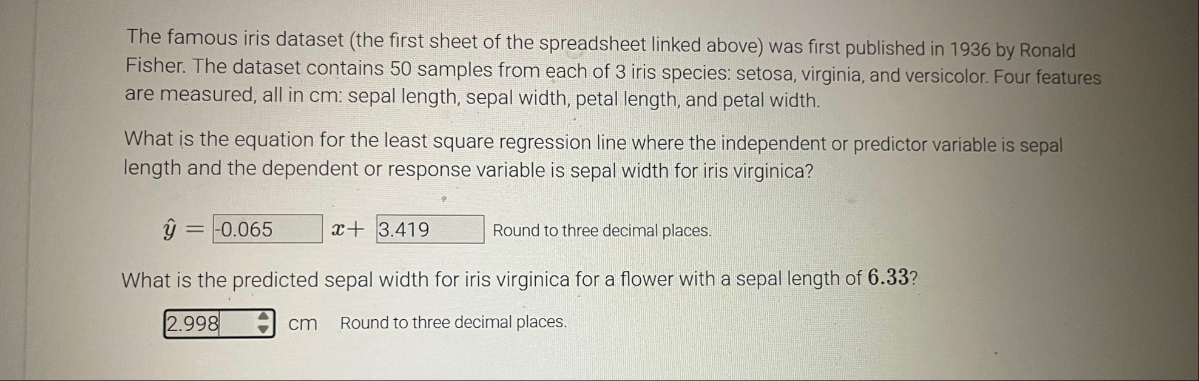Click the slope input containing -0.065
Image resolution: width=1199 pixels, height=381 pixels.
(267, 230)
